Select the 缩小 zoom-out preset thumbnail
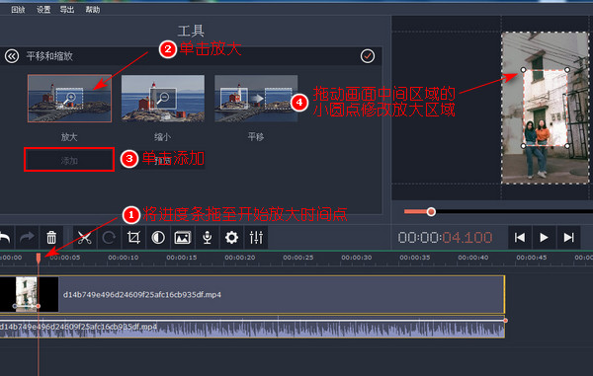 tap(163, 99)
